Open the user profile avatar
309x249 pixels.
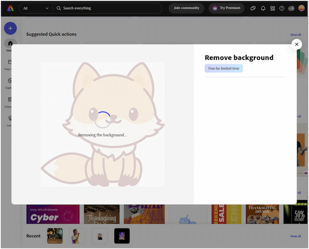(301, 8)
